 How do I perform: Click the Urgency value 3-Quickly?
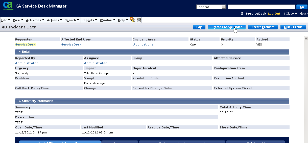coord(22,73)
